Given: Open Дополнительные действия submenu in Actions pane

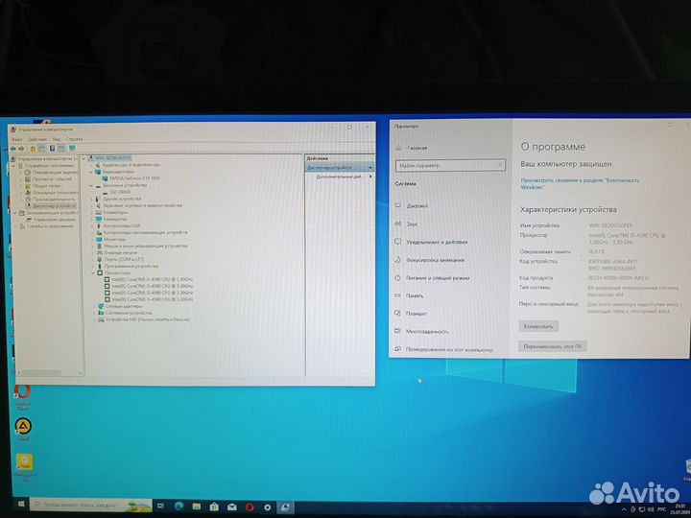Looking at the screenshot, I should [x=344, y=177].
